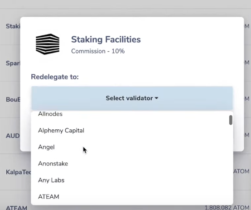Choose Allnodes from the validator list

click(x=50, y=114)
